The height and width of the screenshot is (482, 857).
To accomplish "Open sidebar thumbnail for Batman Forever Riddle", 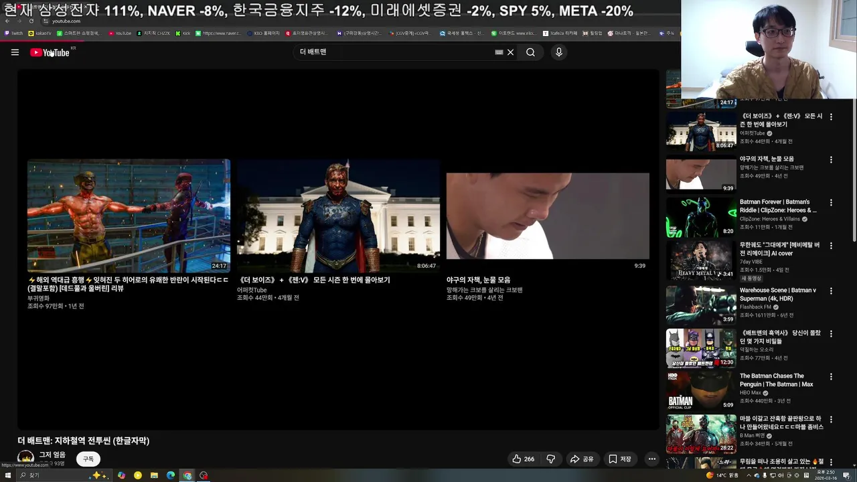I will coord(701,217).
